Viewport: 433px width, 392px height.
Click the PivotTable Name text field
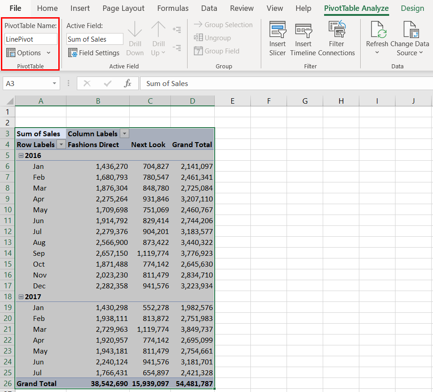[31, 39]
